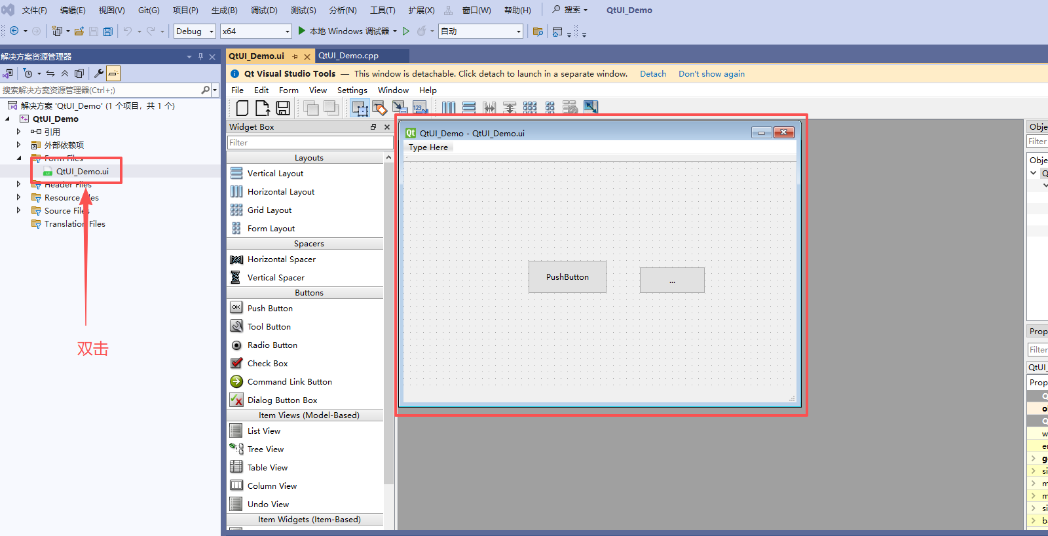Click the Solution Explorer search field
Screen dimensions: 1048x536
click(x=105, y=90)
